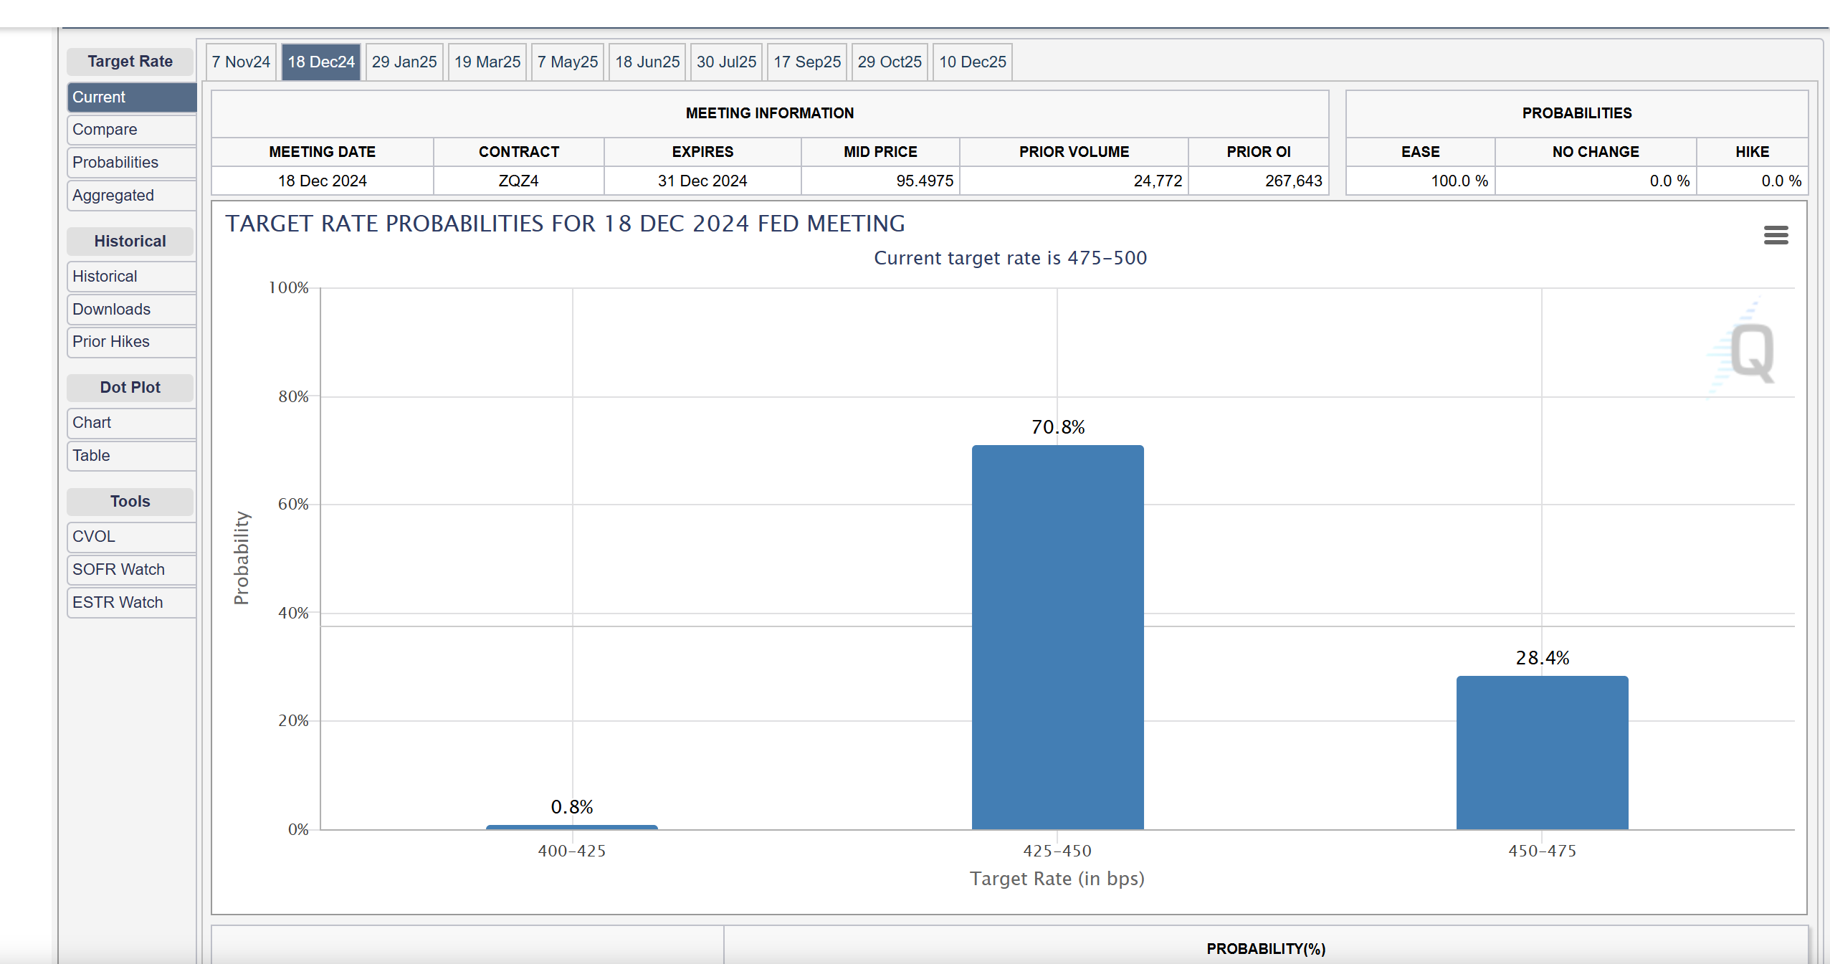
Task: Click the Dot Plot Table view
Action: [91, 455]
